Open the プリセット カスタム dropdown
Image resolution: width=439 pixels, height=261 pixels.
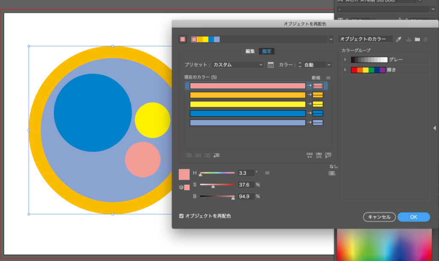(238, 65)
